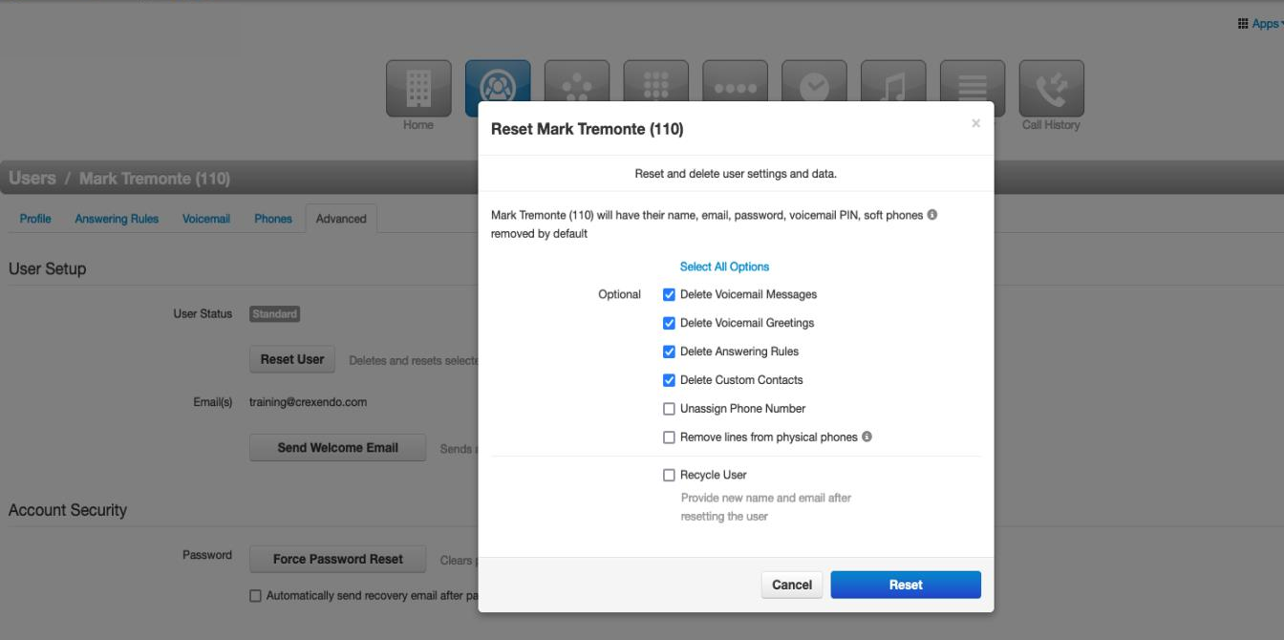
Task: Click Select All Options link
Action: pos(724,267)
